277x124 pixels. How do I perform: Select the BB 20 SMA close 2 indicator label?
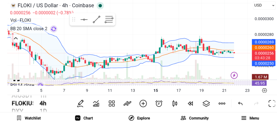click(x=29, y=29)
